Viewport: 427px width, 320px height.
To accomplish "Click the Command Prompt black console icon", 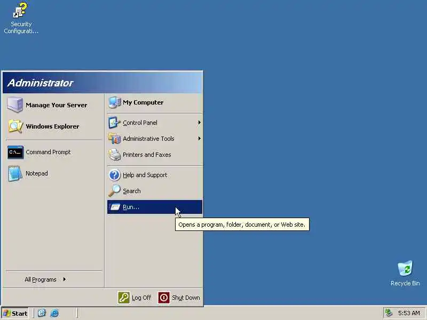I will (15, 152).
